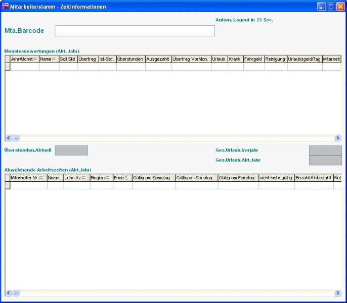347x303 pixels.
Task: Maximize the Mitarbeiterstamm window
Action: point(331,7)
